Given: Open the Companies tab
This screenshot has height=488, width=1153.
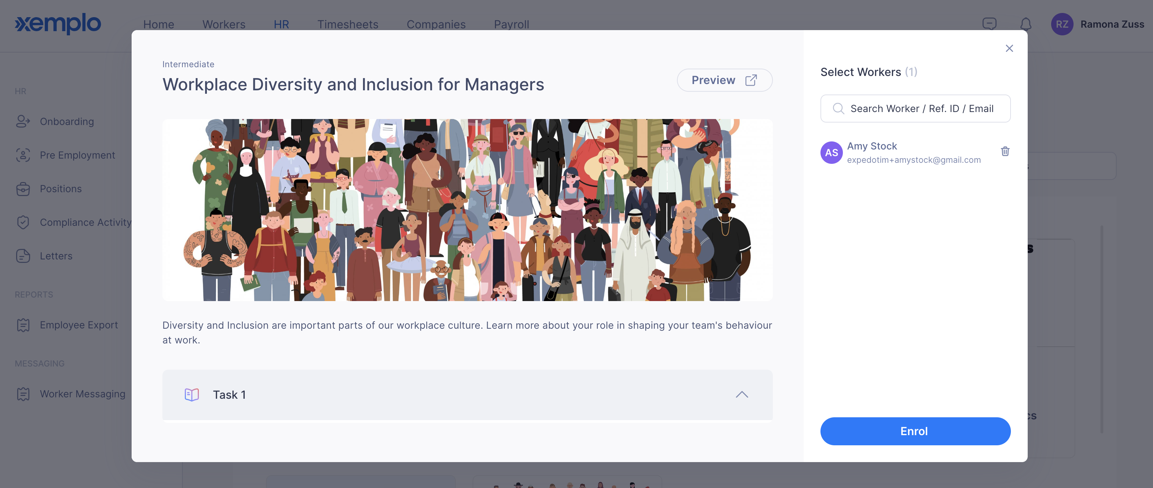Looking at the screenshot, I should [436, 24].
